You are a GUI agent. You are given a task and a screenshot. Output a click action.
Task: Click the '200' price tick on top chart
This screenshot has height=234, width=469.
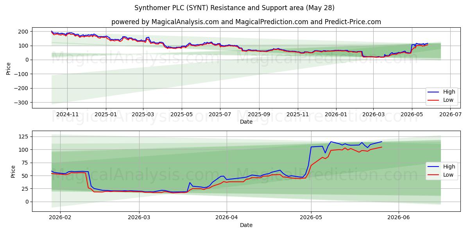click(x=24, y=32)
